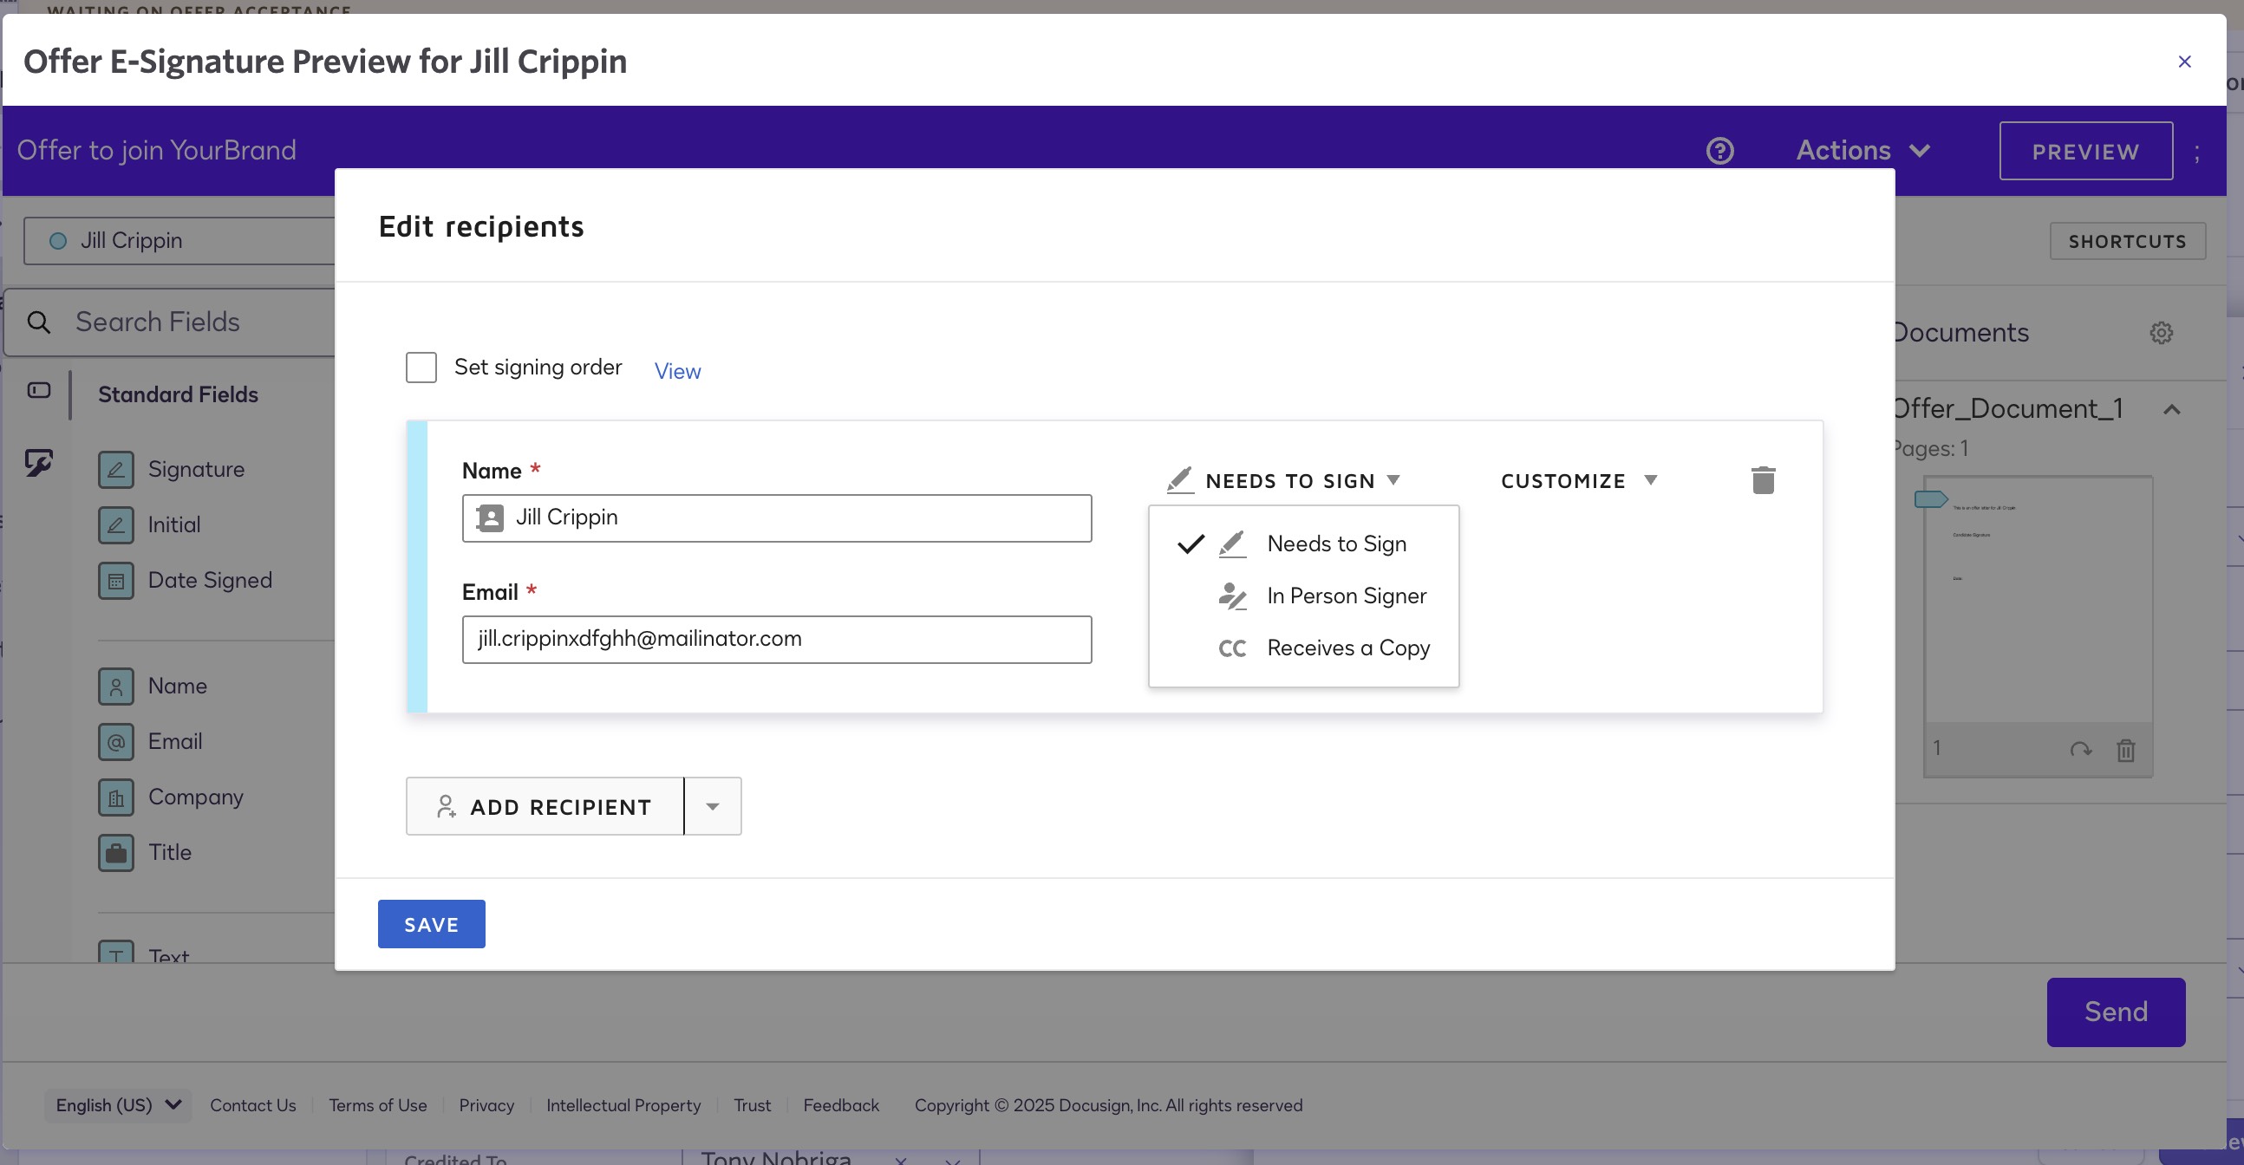Open the Needs to Sign dropdown
Viewport: 2244px width, 1165px height.
(1289, 480)
